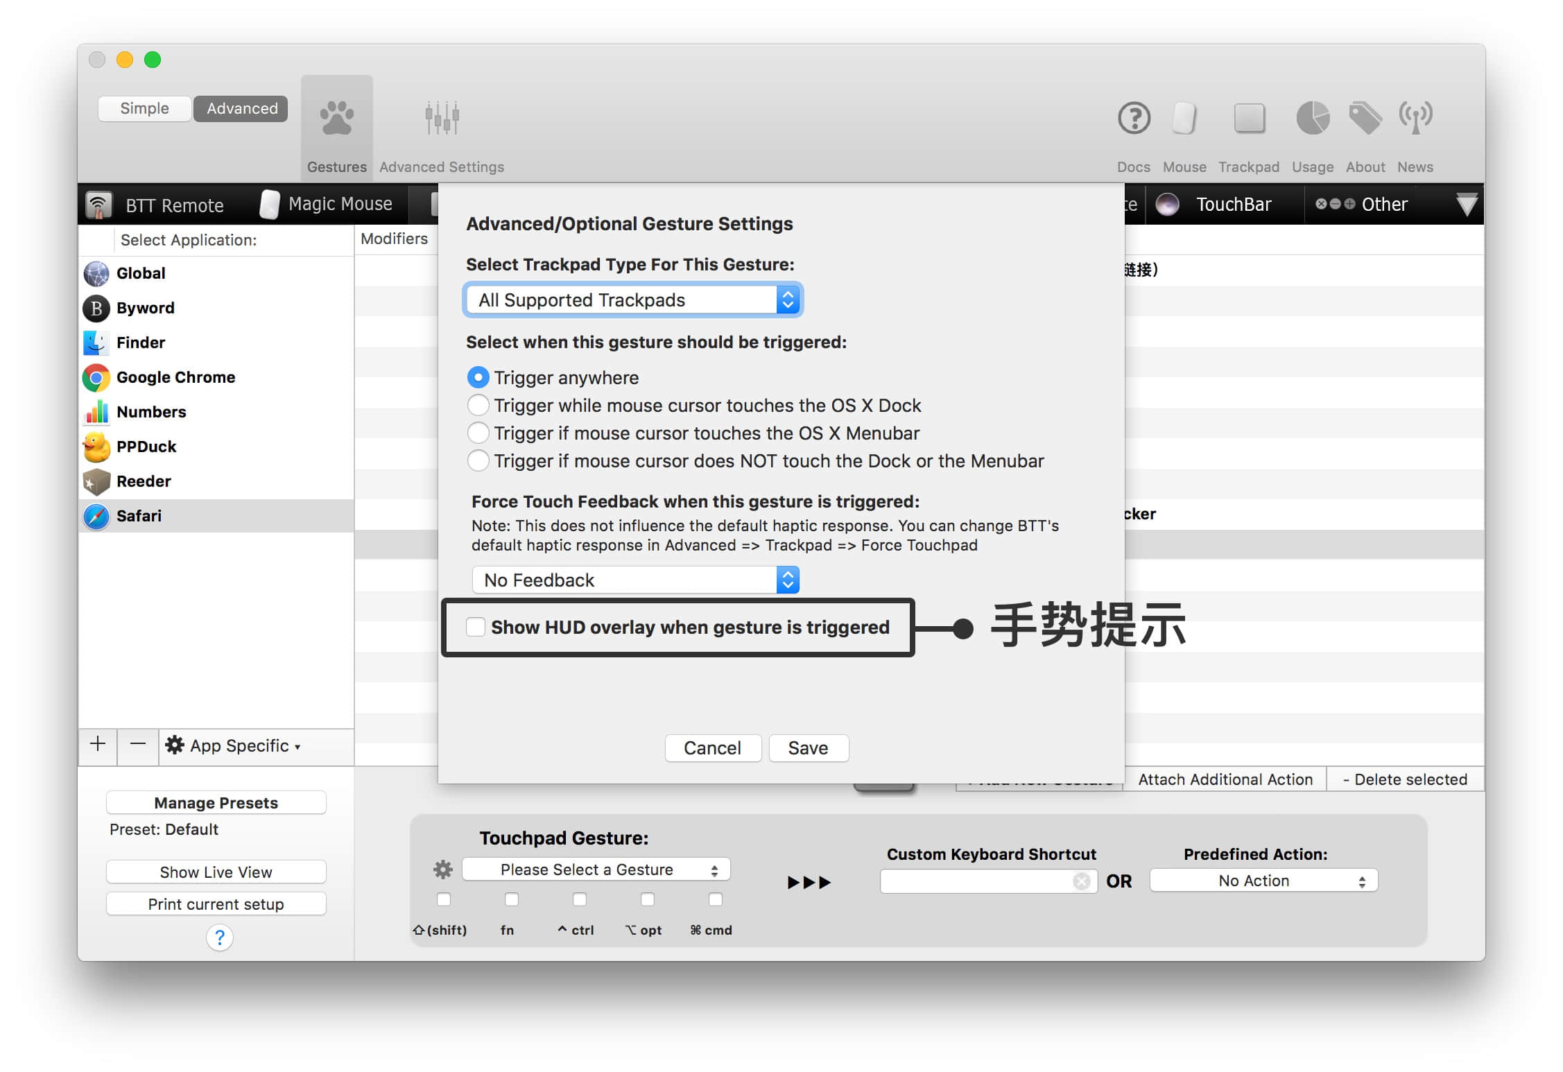This screenshot has height=1072, width=1563.
Task: Expand the No Feedback dropdown
Action: pos(634,580)
